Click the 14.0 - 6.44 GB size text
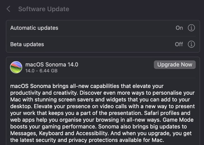The width and height of the screenshot is (204, 145). (41, 71)
